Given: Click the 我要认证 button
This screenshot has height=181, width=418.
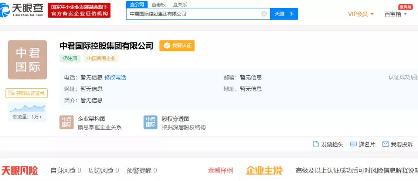Looking at the screenshot, I should (177, 46).
